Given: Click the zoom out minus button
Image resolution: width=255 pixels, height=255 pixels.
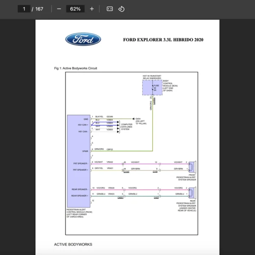Looking at the screenshot, I should [59, 9].
